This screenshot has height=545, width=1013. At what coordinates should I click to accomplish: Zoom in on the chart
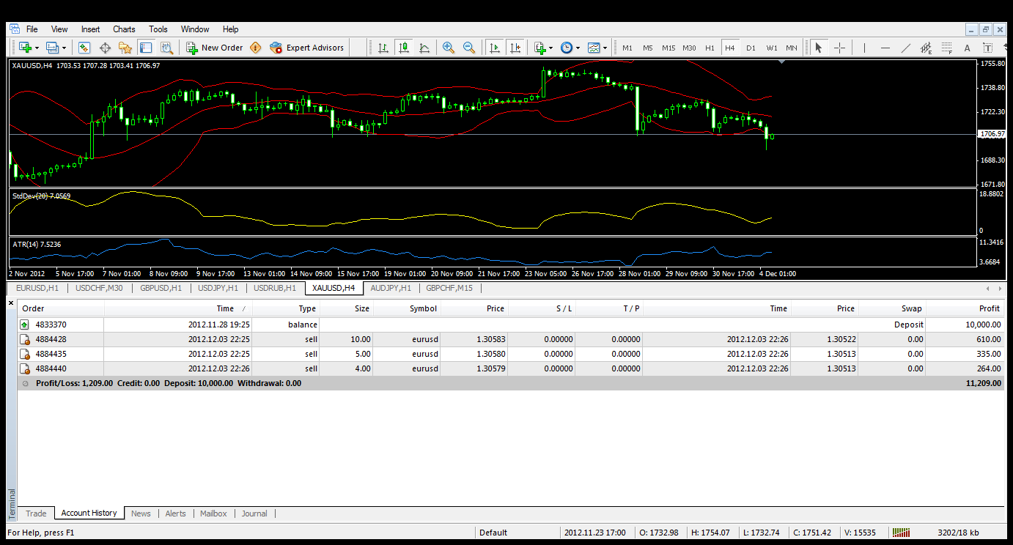click(x=449, y=48)
